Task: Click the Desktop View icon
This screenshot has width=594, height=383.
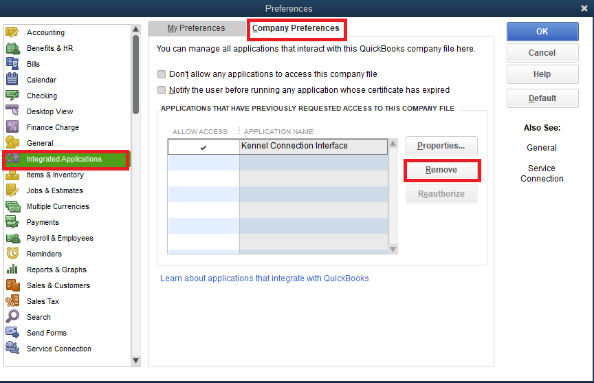Action: [12, 111]
